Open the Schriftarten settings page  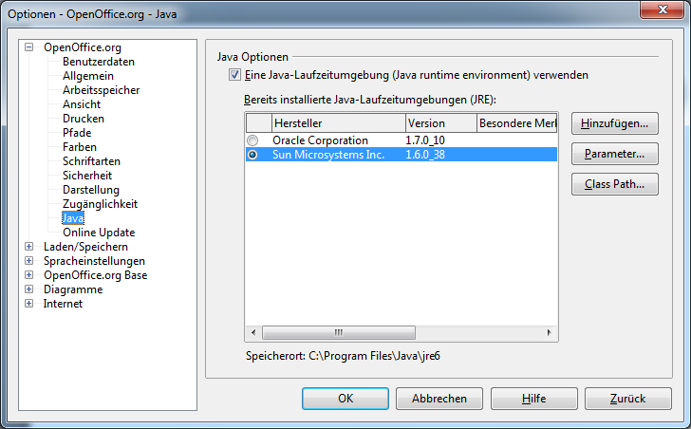point(91,161)
